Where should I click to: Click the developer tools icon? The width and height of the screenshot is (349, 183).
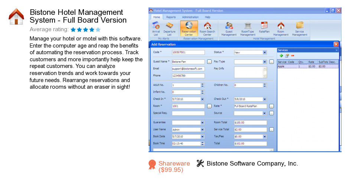click(x=200, y=163)
